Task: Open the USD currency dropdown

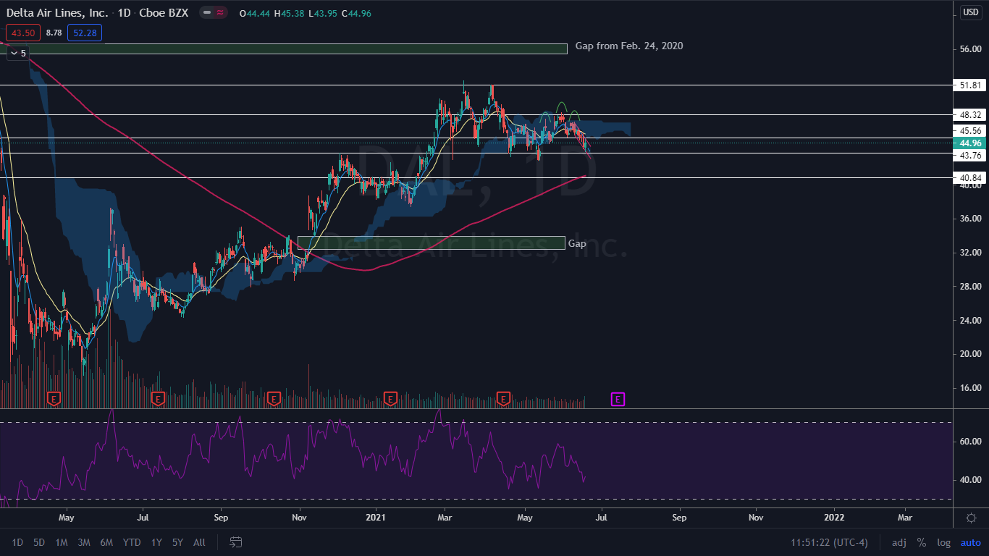Action: click(970, 12)
